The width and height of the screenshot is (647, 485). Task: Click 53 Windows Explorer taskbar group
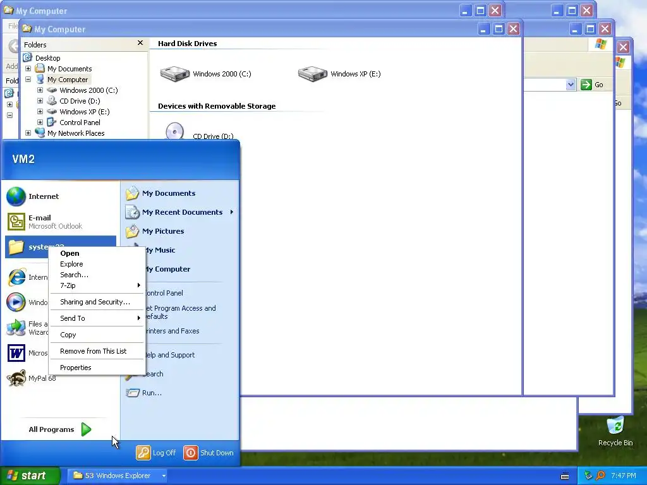click(x=118, y=476)
